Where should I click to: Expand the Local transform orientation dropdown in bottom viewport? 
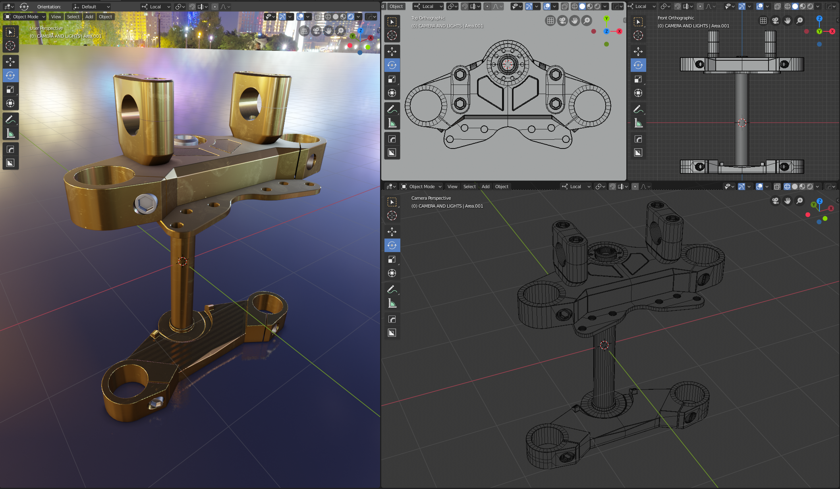pyautogui.click(x=576, y=187)
